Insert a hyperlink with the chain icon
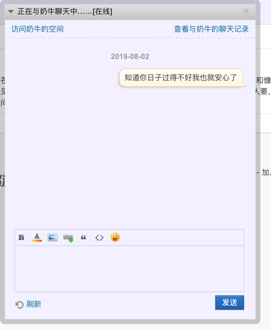The width and height of the screenshot is (271, 330). coord(68,238)
